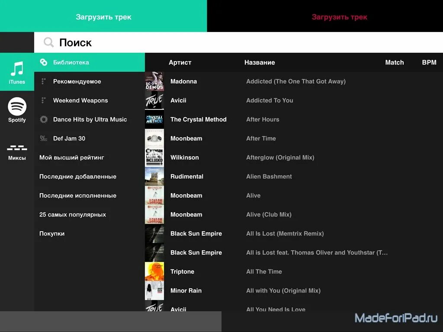The image size is (443, 332).
Task: Click Triptone orange album cover
Action: [154, 271]
